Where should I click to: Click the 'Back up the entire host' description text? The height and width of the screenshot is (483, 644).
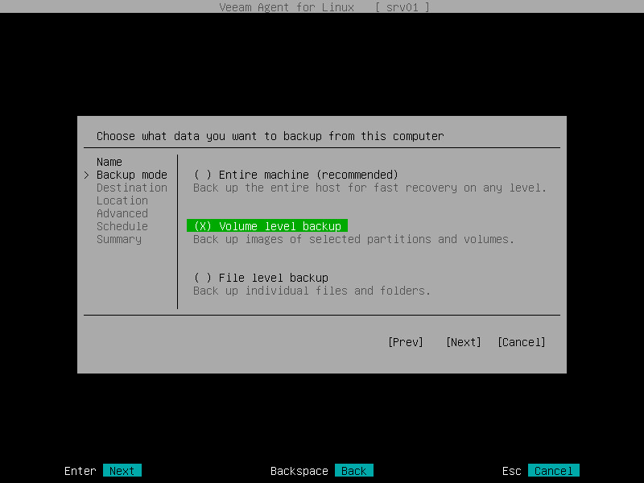pos(369,188)
